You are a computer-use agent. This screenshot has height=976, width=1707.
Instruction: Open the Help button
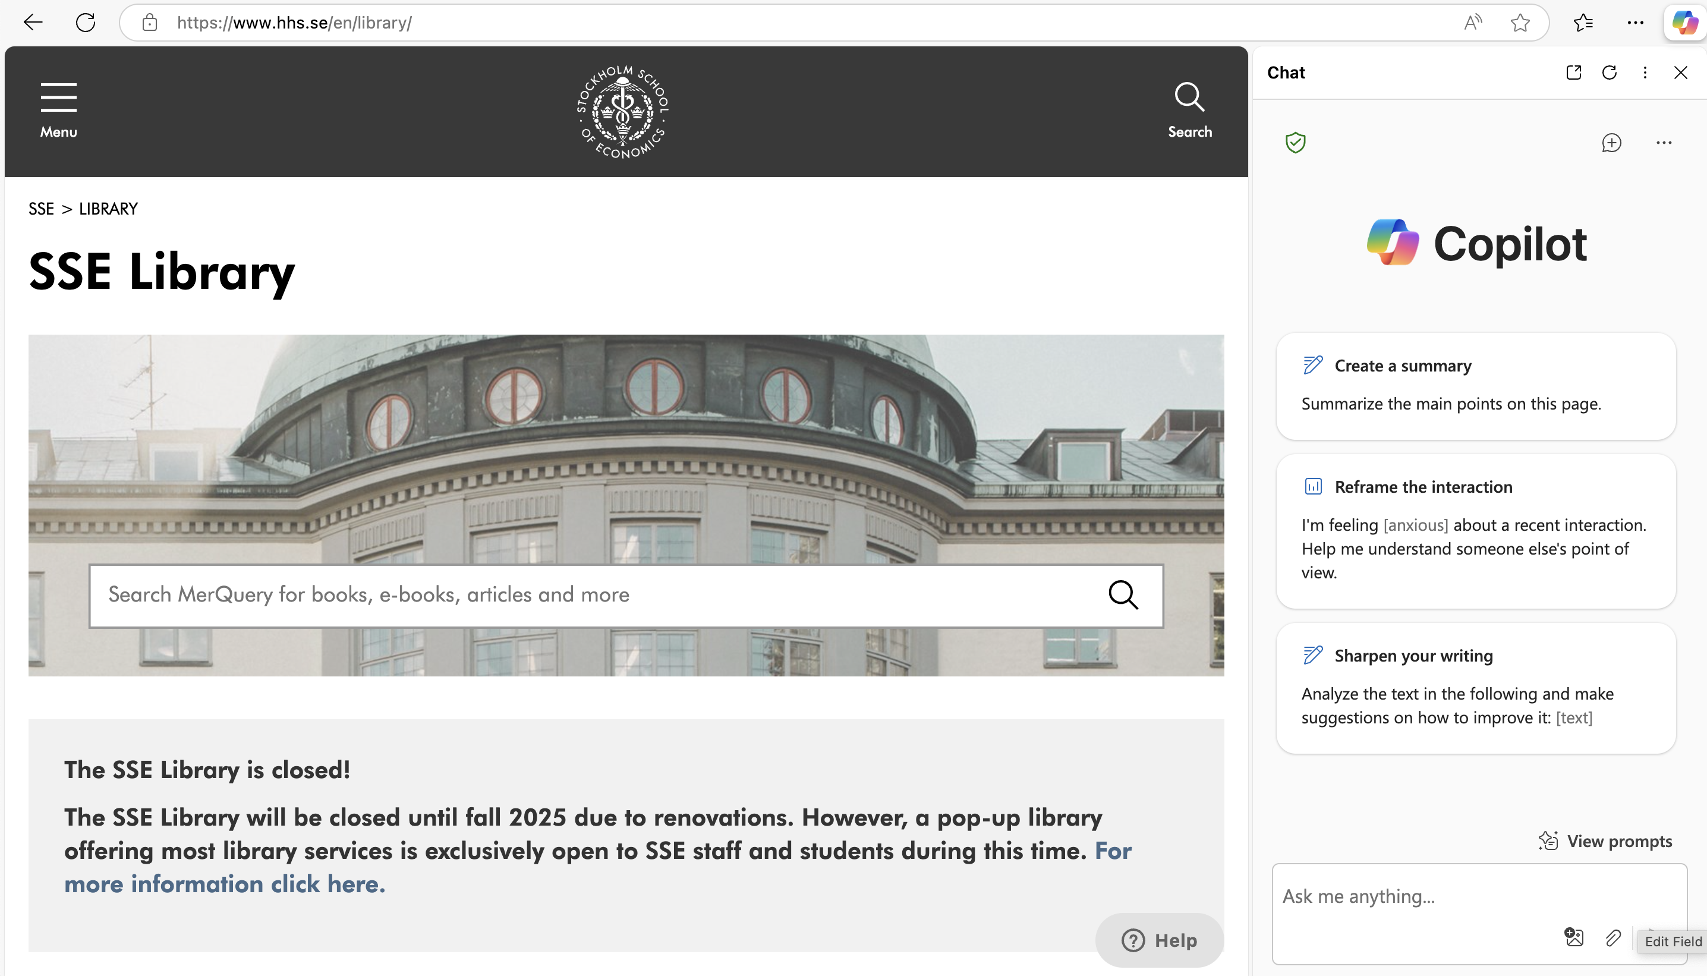tap(1160, 940)
